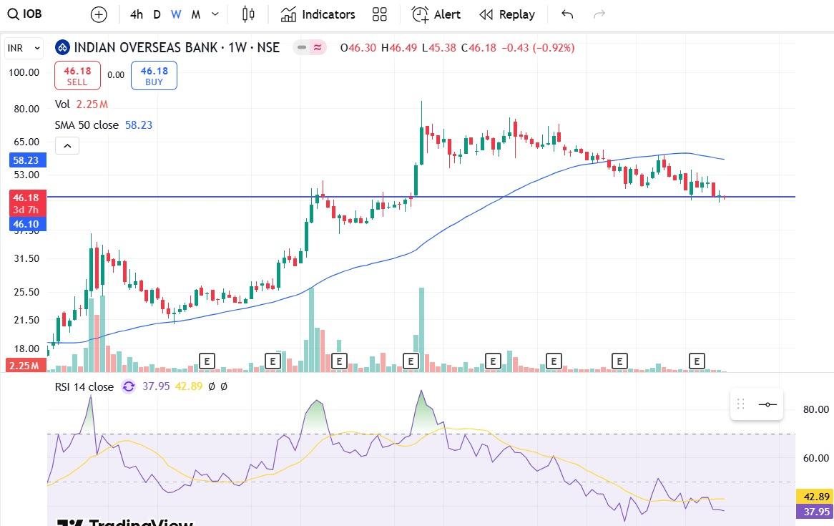Screen dimensions: 834x526
Task: Click the RSI purple refresh circle icon
Action: click(128, 386)
